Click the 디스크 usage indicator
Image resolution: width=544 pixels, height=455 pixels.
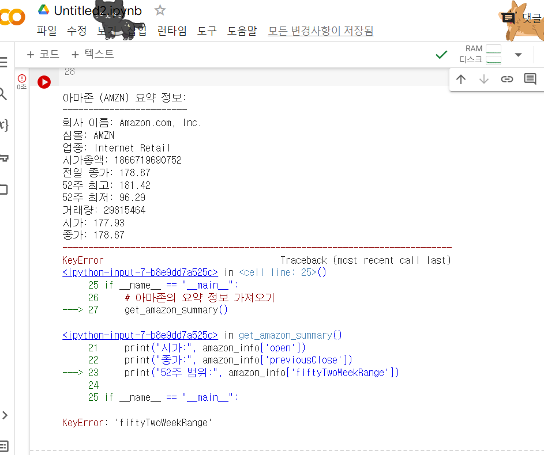click(480, 59)
